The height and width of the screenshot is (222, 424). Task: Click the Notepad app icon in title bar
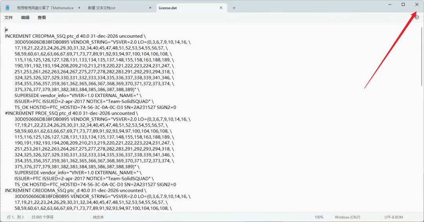coord(7,8)
